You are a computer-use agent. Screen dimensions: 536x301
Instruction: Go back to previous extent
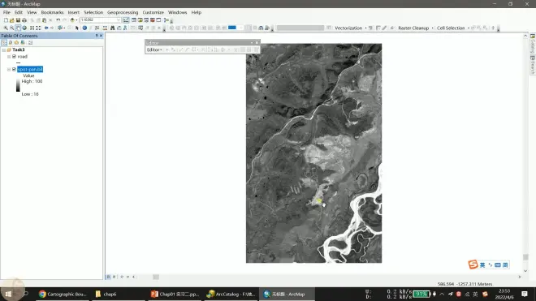tap(46, 28)
